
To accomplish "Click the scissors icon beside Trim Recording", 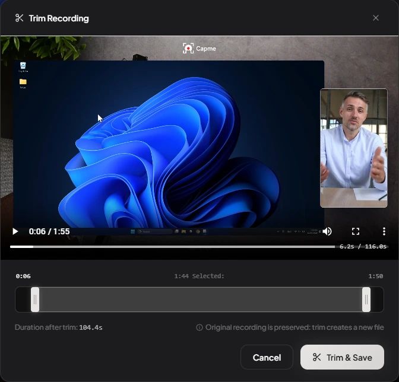I will (20, 18).
